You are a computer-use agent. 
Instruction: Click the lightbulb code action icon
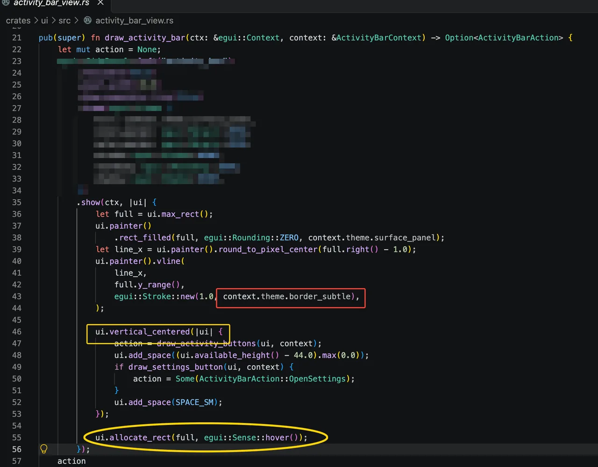pyautogui.click(x=44, y=449)
